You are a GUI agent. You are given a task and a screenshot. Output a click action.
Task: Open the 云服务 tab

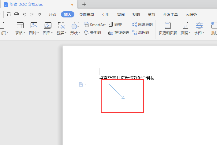click(191, 14)
